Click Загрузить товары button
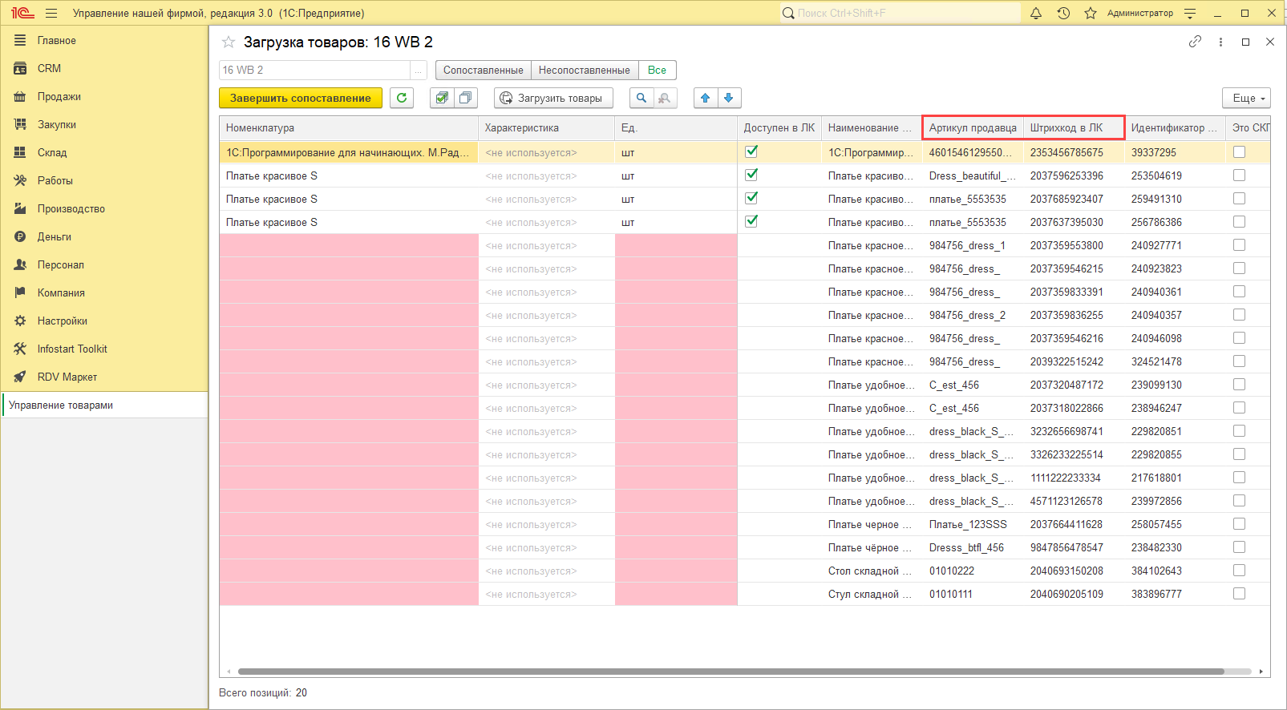The height and width of the screenshot is (710, 1287). 553,98
